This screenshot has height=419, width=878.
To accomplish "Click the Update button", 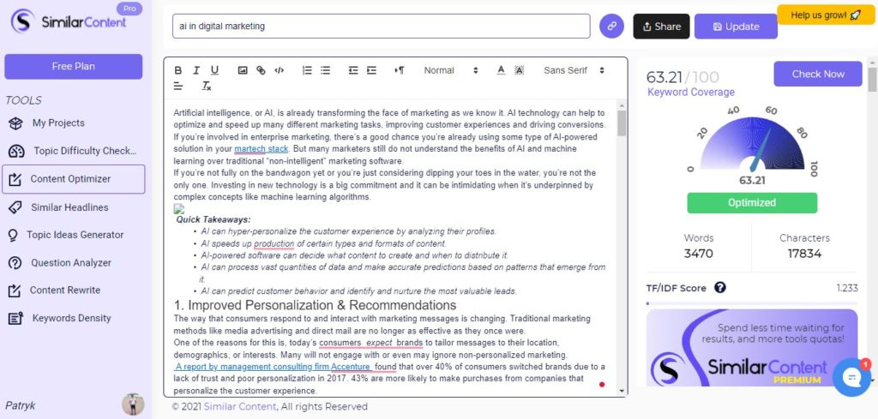I will pyautogui.click(x=736, y=27).
